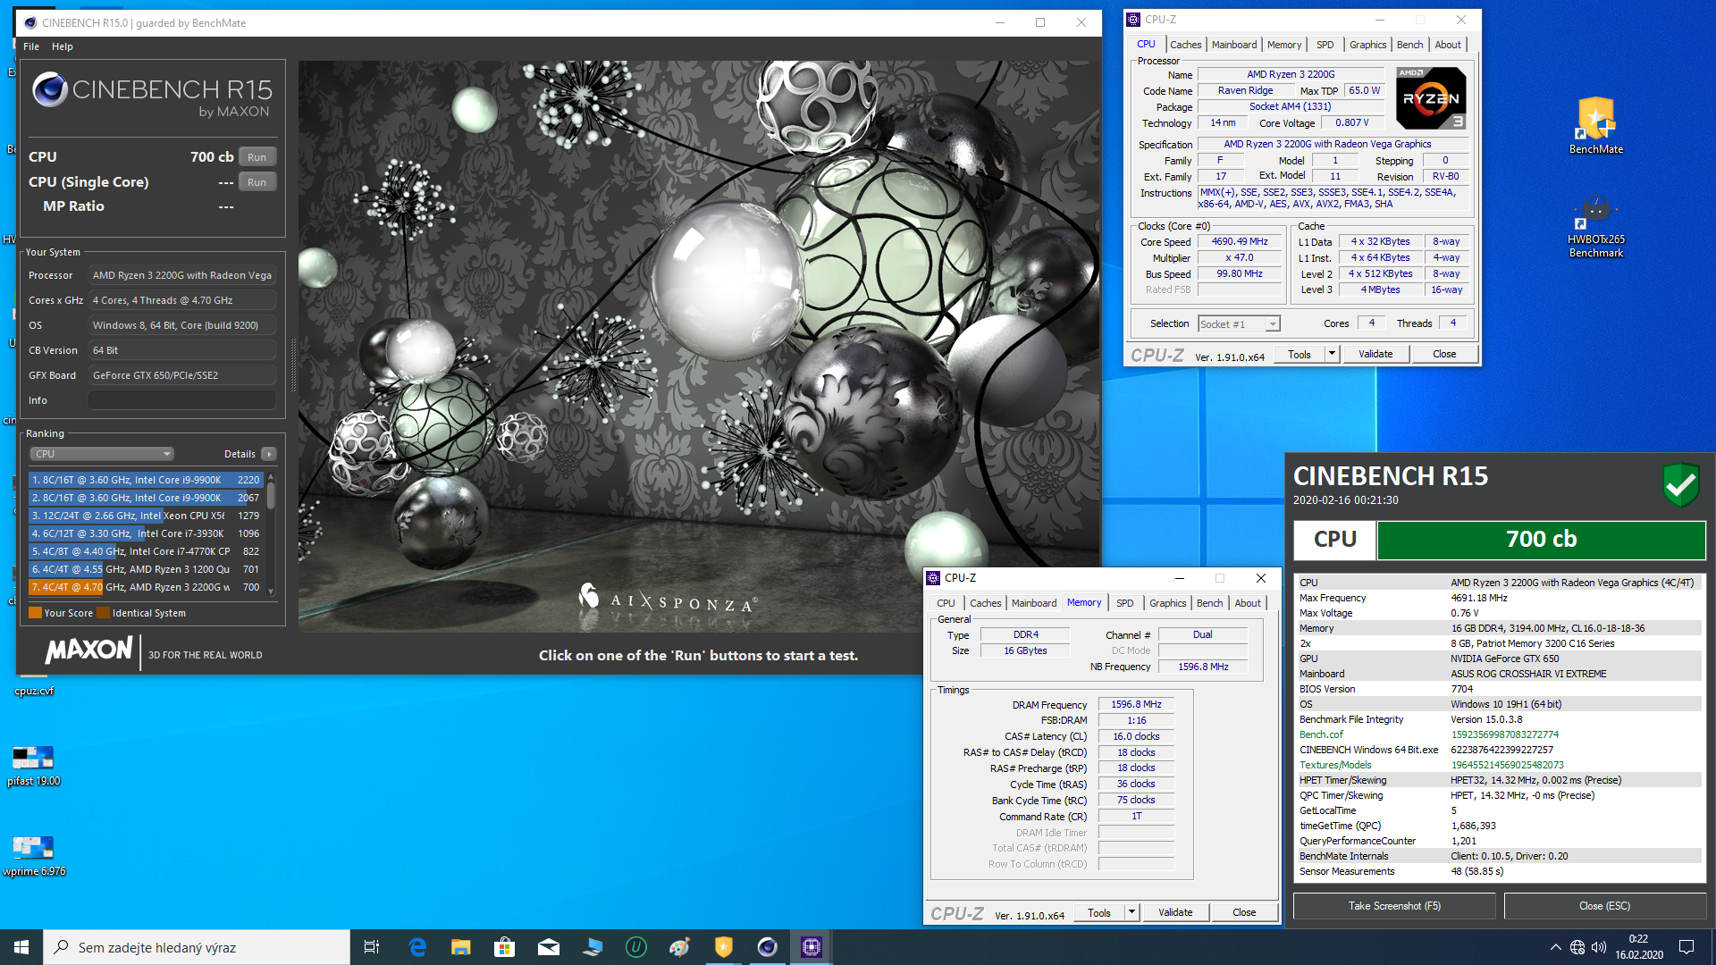
Task: Open About tab in top CPU-Z
Action: click(x=1448, y=45)
